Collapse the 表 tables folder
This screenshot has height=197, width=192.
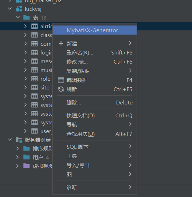point(18,17)
